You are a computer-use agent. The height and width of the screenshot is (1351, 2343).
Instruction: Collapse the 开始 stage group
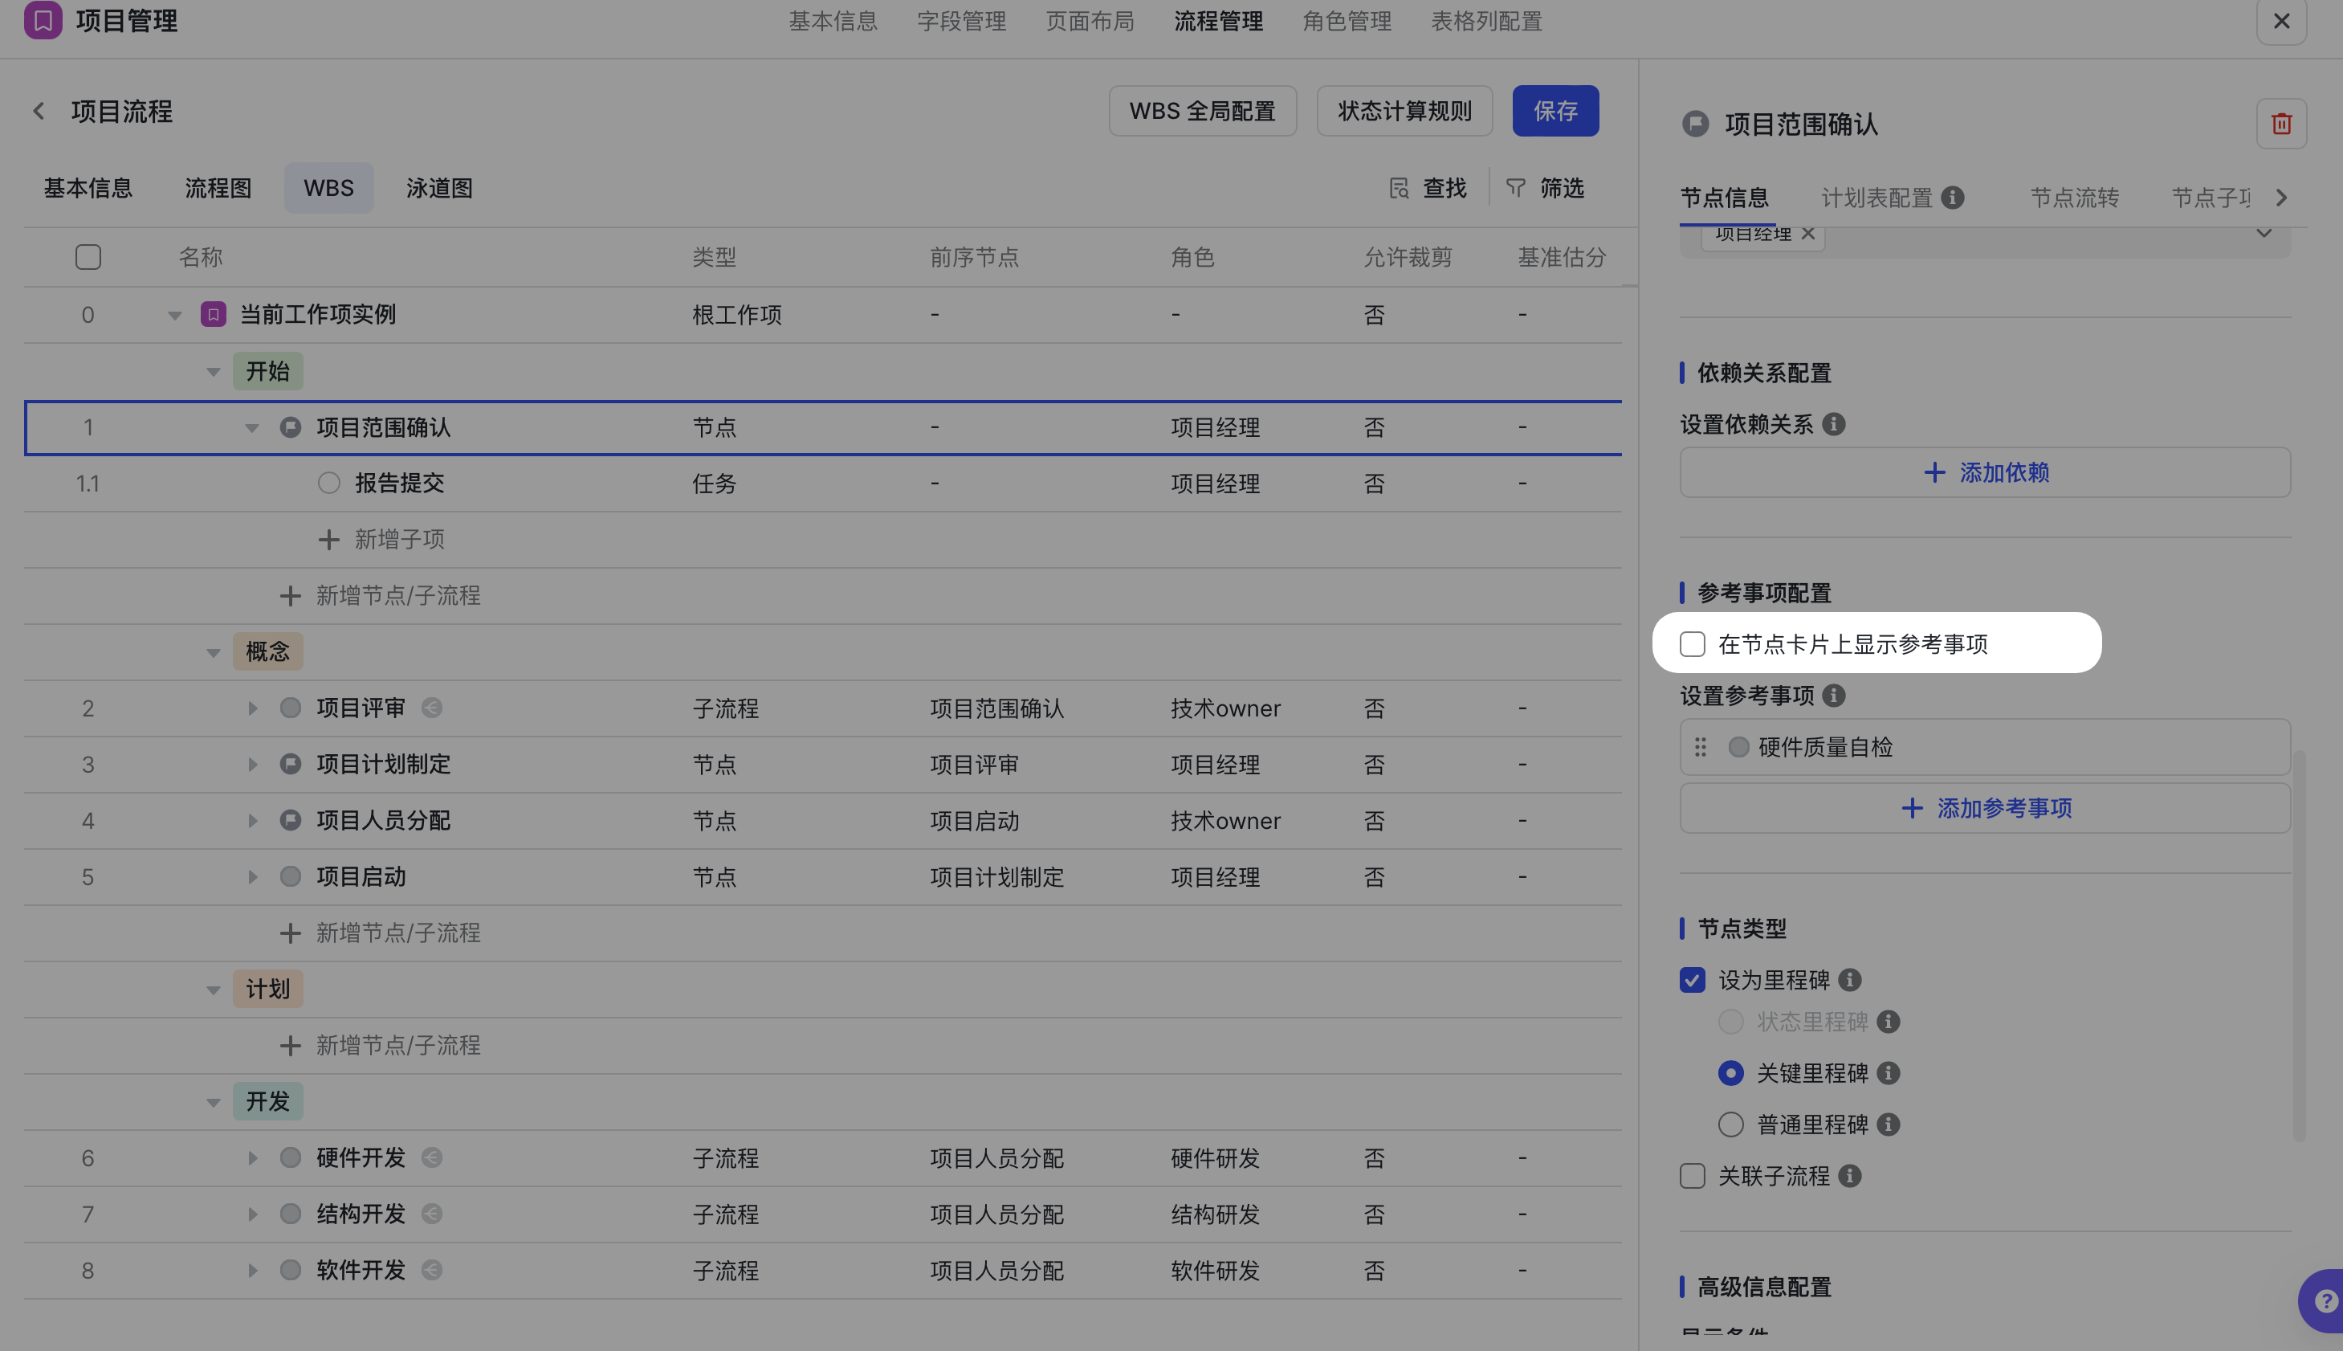tap(214, 372)
